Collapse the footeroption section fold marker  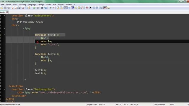(x=4, y=89)
